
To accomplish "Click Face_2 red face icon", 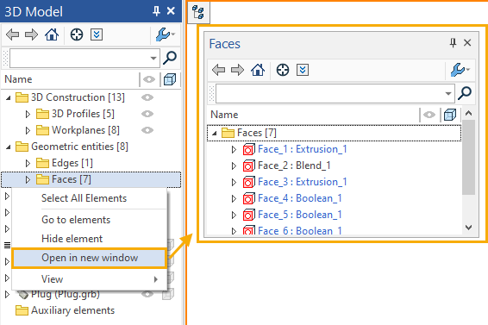I will [248, 166].
